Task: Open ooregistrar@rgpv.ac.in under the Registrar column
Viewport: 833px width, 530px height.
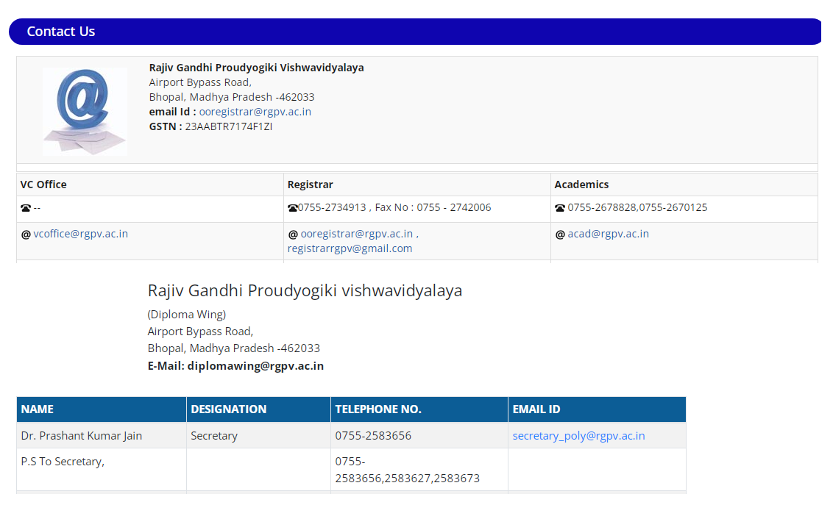Action: click(356, 234)
